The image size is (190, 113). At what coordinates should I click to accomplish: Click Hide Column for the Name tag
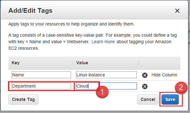[x=164, y=75]
